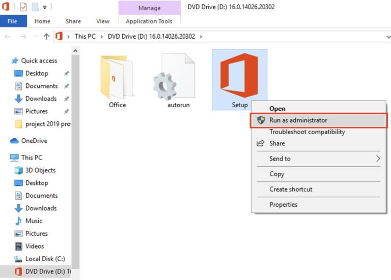Click the pin icon next to Desktop
This screenshot has height=280, width=391.
click(x=66, y=73)
